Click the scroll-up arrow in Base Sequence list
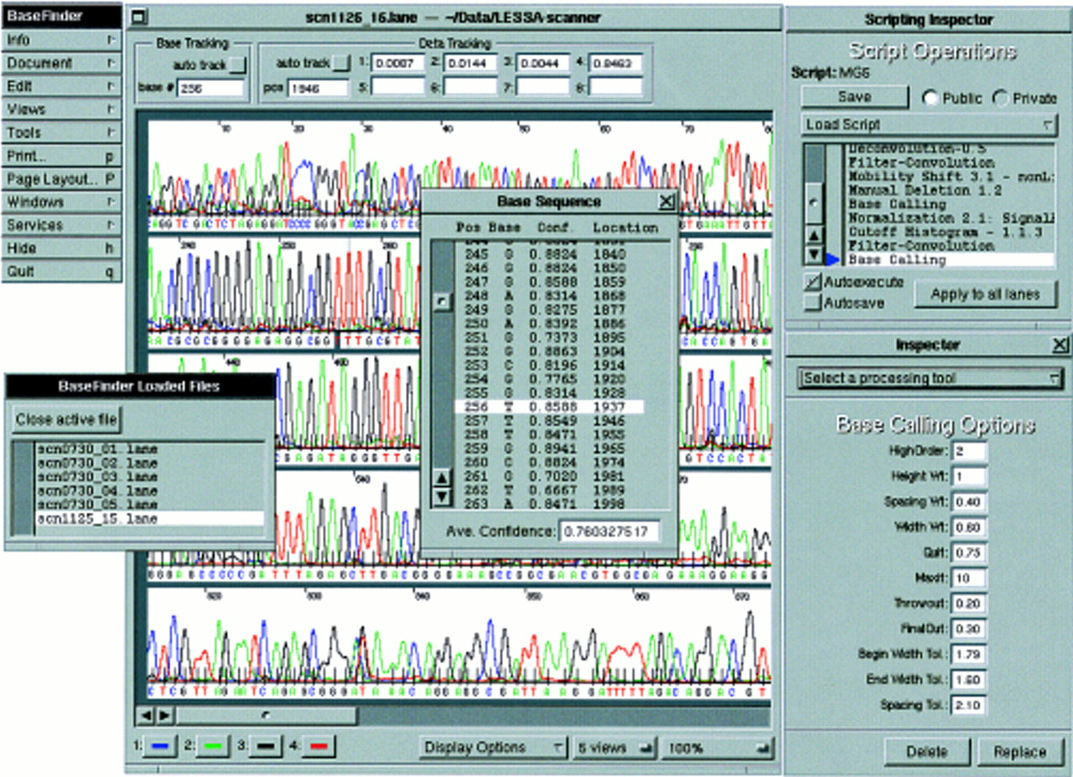1073x777 pixels. (x=441, y=479)
